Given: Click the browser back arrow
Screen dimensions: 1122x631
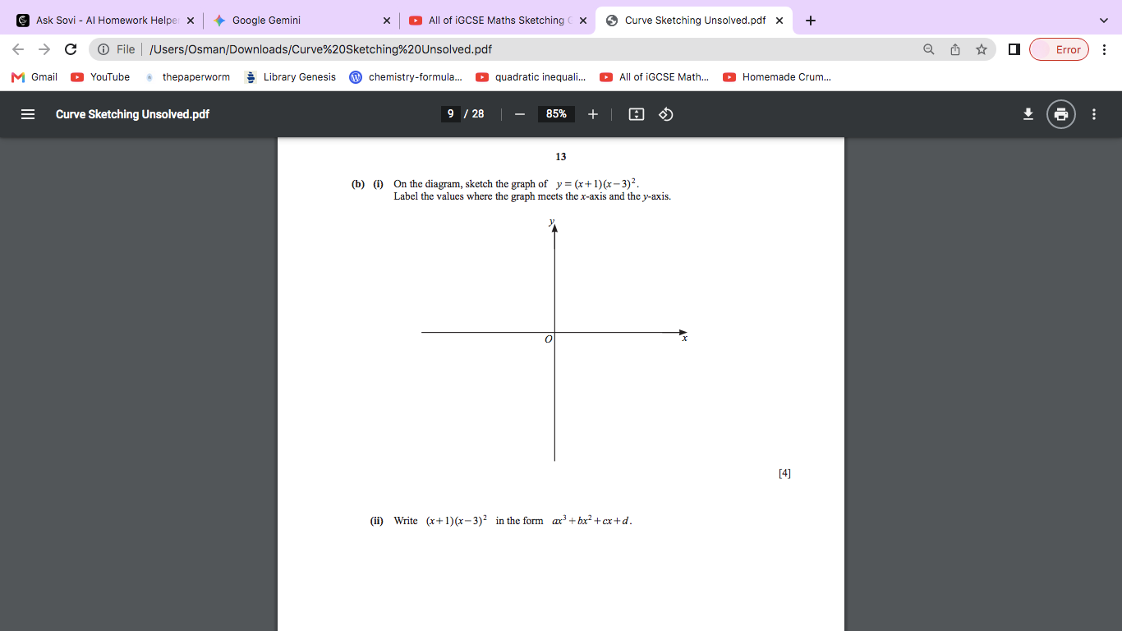Looking at the screenshot, I should [18, 49].
